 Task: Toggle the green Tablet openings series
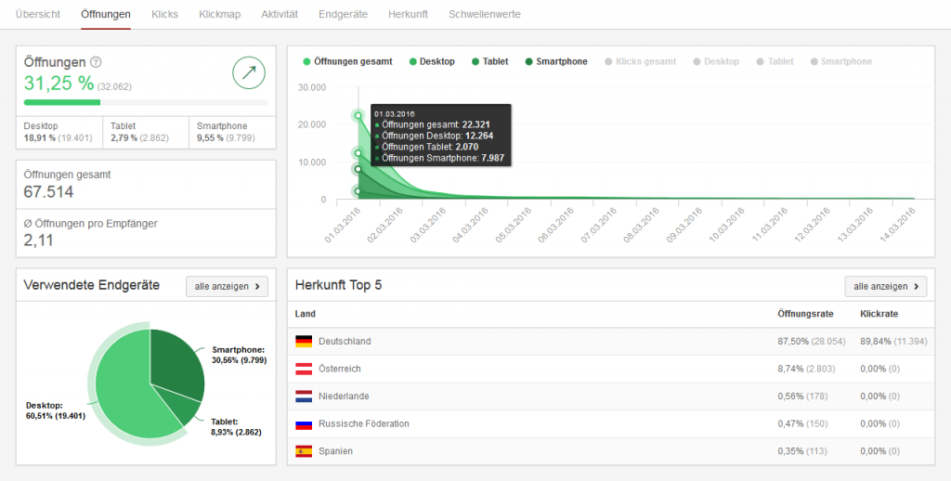[x=490, y=61]
